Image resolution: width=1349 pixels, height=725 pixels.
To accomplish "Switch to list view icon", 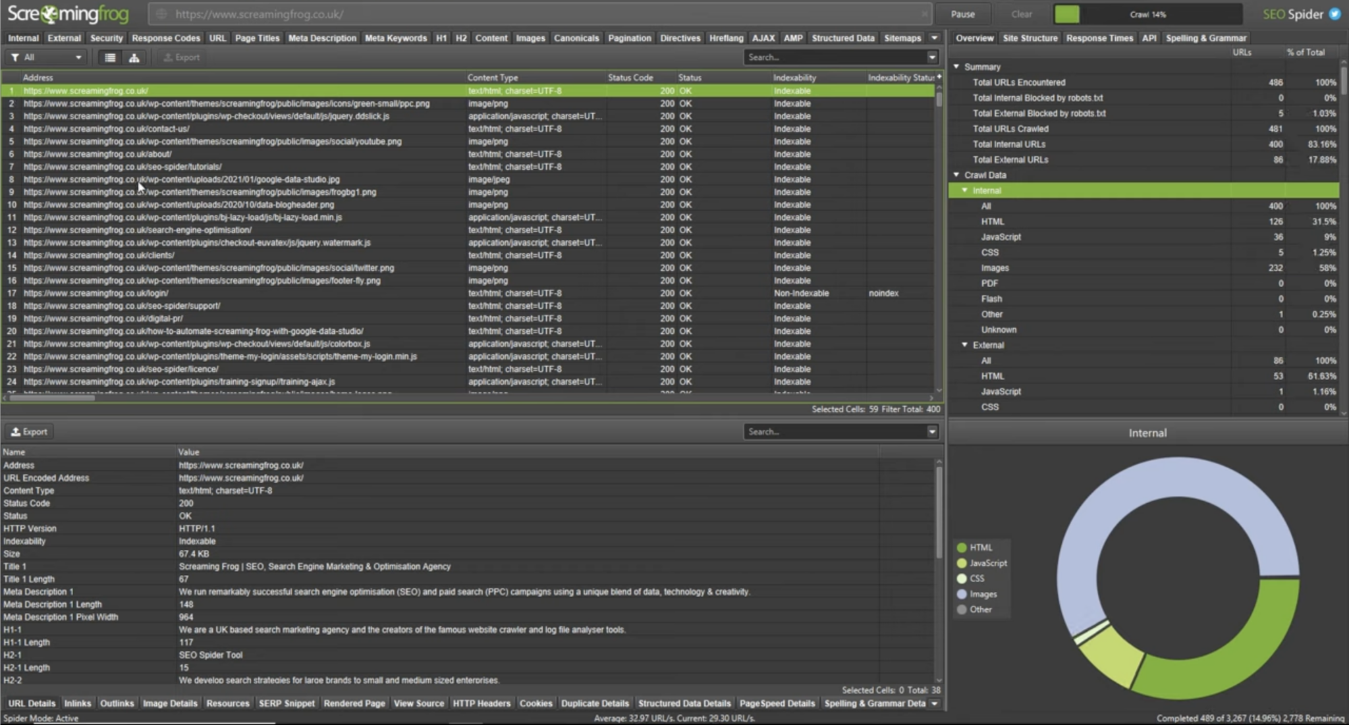I will pos(110,58).
